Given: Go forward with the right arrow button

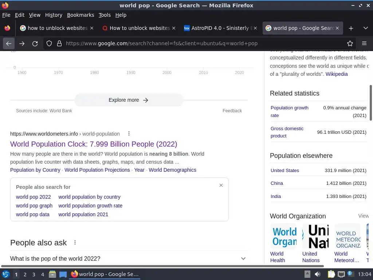Looking at the screenshot, I should [22, 44].
